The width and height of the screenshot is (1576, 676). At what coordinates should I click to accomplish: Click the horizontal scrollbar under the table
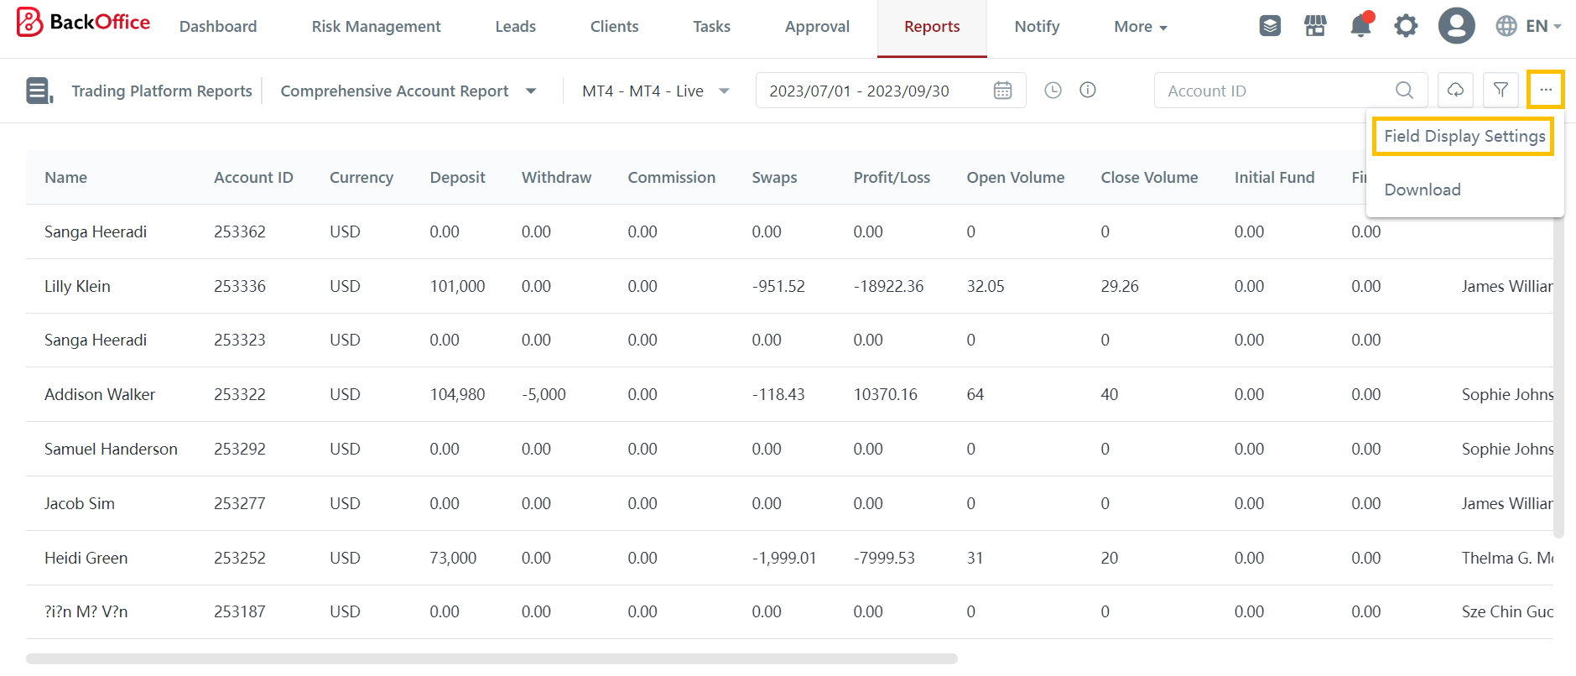(492, 658)
